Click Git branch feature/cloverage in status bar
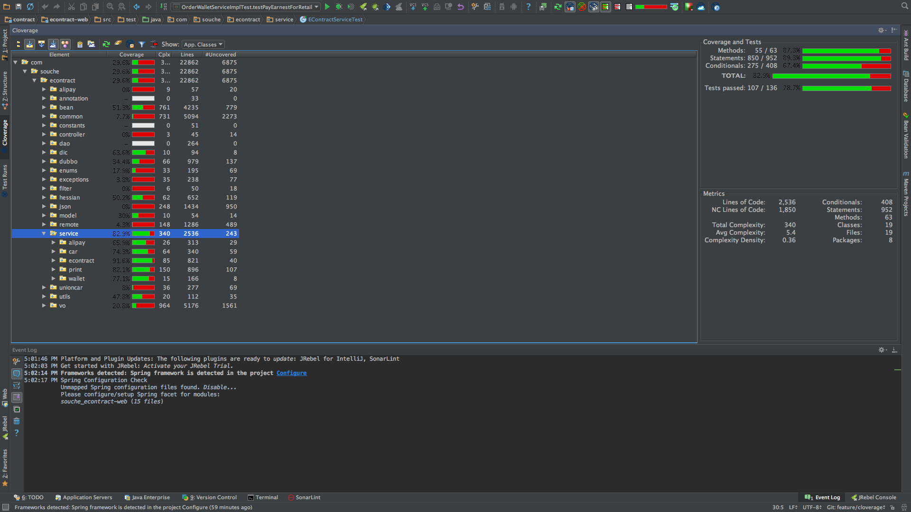This screenshot has width=911, height=512. [856, 507]
